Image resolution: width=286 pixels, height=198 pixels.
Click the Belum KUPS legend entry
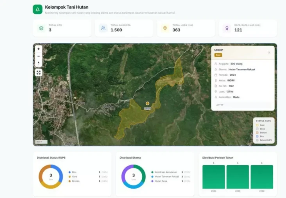pyautogui.click(x=264, y=140)
